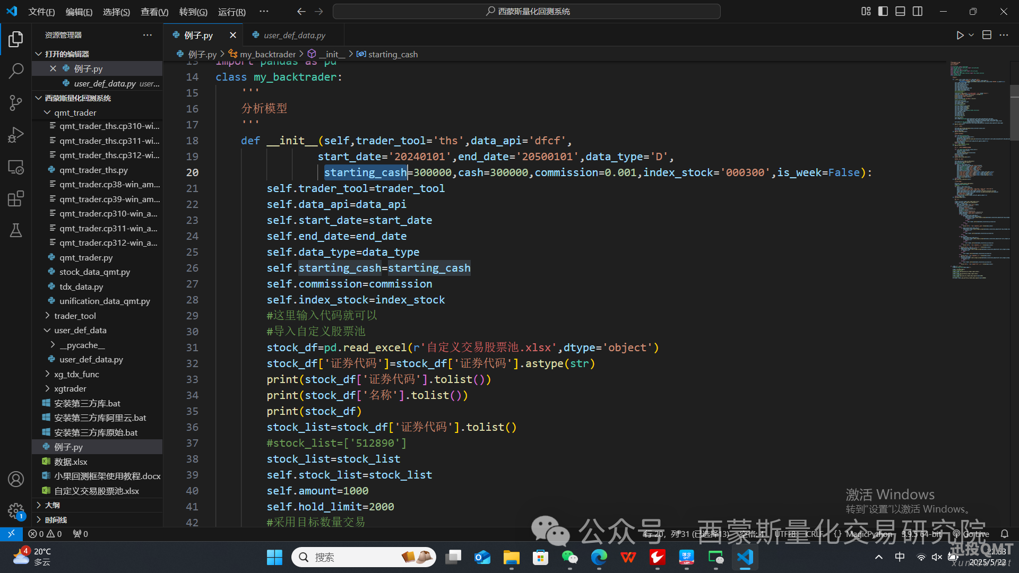Click starting_cash in the breadcrumb
Image resolution: width=1019 pixels, height=573 pixels.
[x=393, y=54]
